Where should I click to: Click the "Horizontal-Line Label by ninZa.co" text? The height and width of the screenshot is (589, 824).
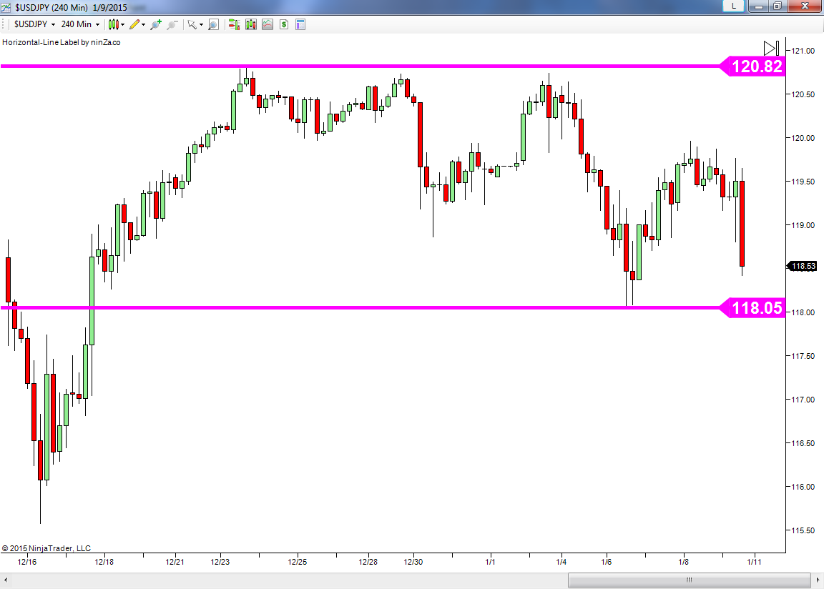coord(62,42)
